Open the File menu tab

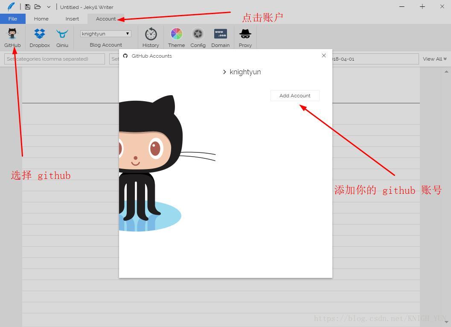[x=13, y=19]
